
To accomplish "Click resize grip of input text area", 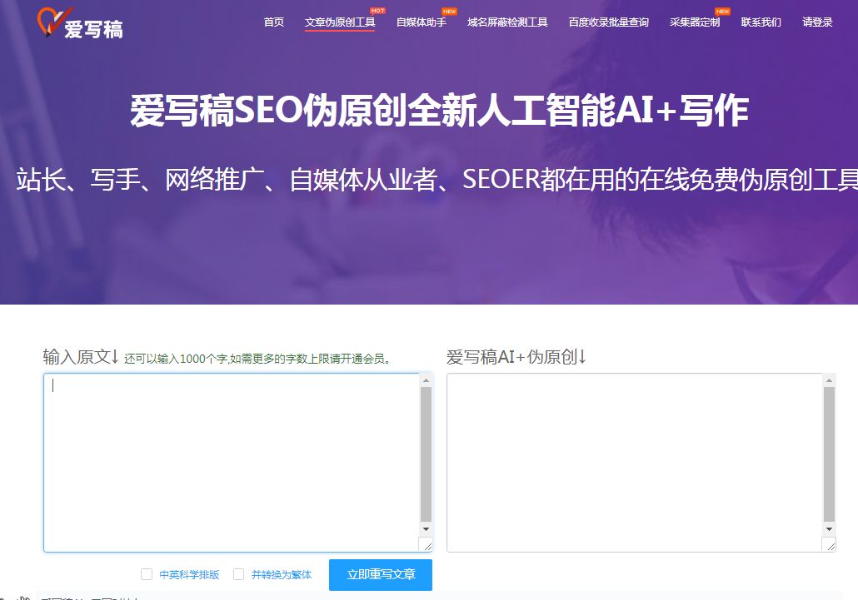I will click(427, 545).
